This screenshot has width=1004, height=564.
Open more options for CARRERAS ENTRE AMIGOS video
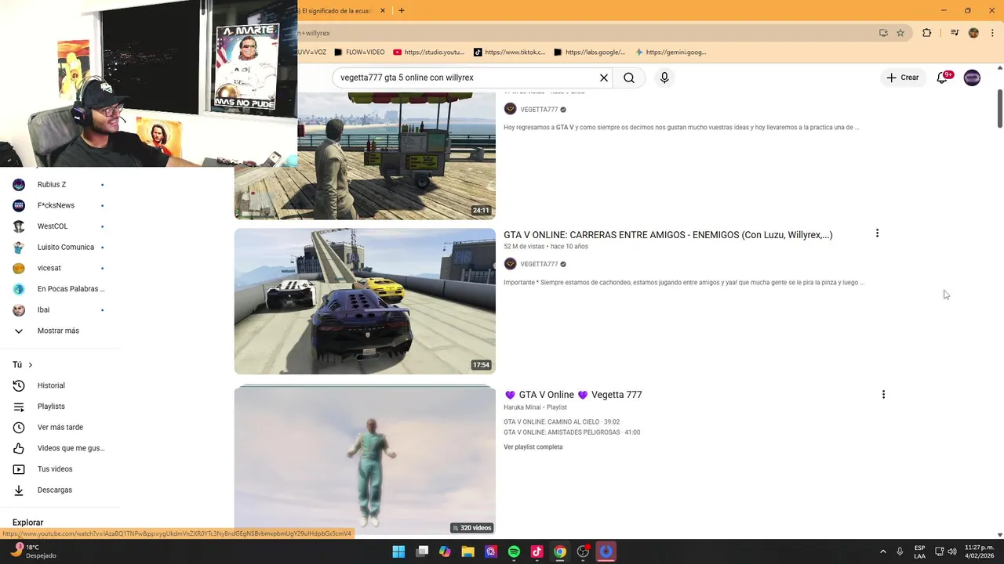[877, 233]
